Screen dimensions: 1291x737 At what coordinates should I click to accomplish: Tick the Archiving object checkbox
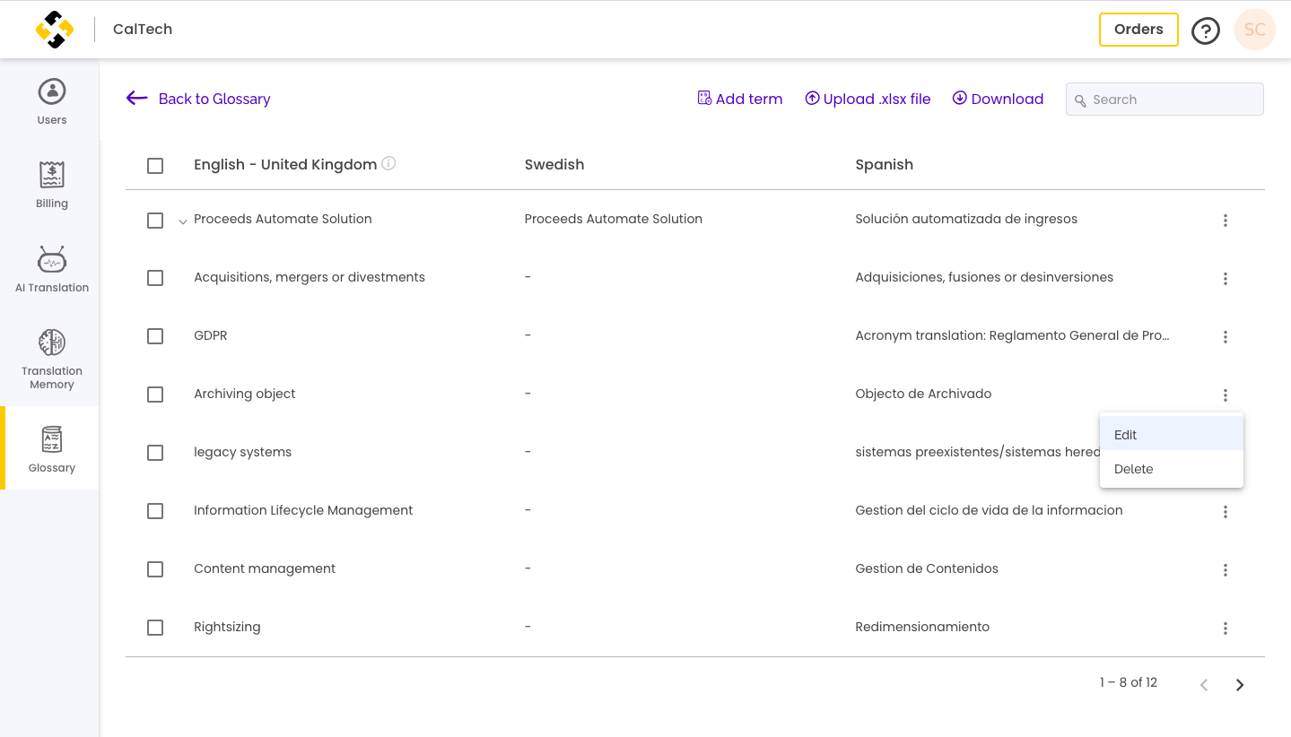(155, 395)
